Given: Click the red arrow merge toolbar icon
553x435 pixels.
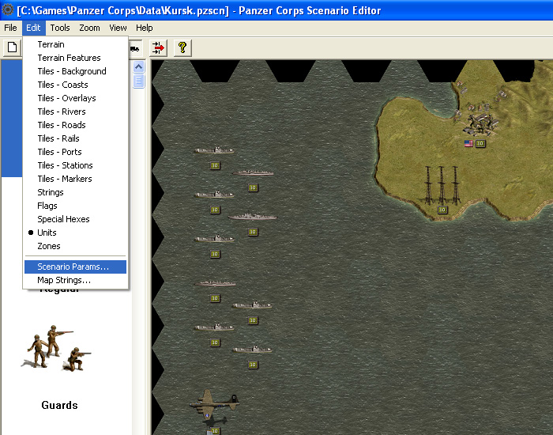Looking at the screenshot, I should (x=158, y=48).
